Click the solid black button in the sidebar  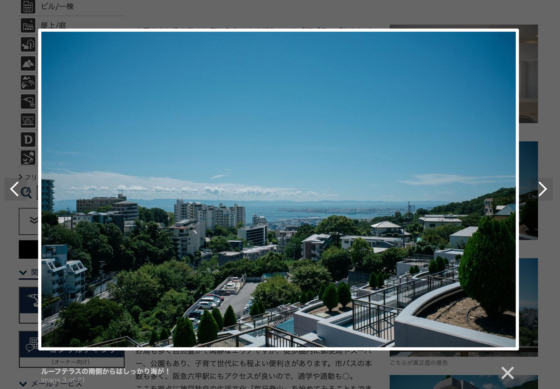[29, 249]
